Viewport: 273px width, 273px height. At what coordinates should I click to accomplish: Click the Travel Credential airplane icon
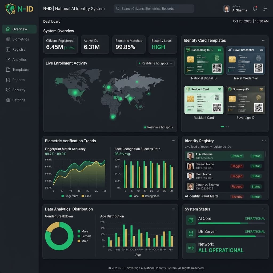230,50
